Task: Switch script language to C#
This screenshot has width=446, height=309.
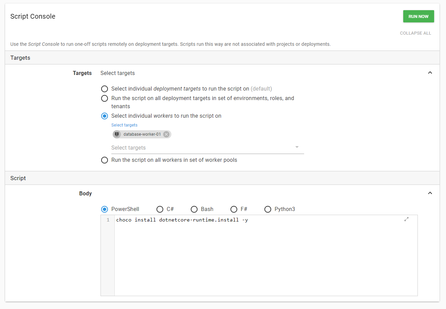Action: (160, 209)
